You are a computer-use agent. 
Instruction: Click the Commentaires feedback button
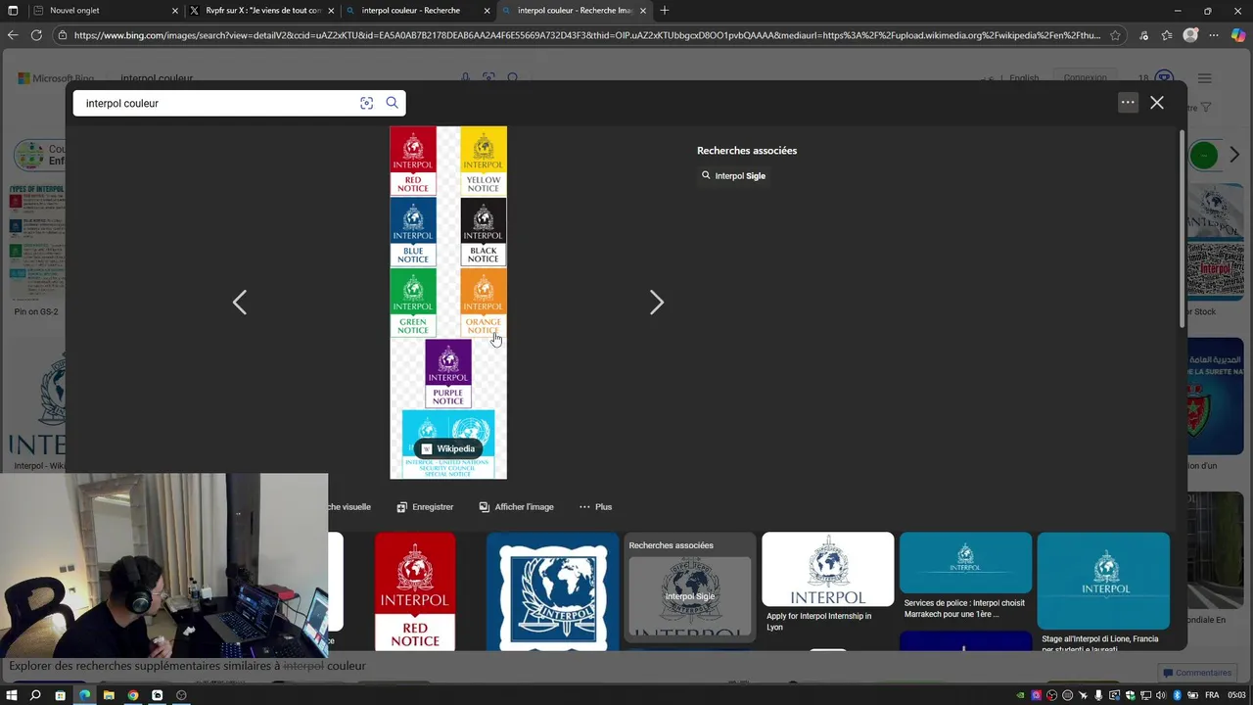[1196, 673]
